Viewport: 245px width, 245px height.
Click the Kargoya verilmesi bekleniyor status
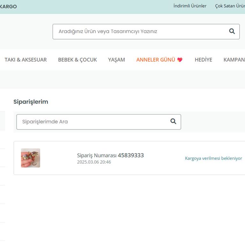tap(213, 158)
